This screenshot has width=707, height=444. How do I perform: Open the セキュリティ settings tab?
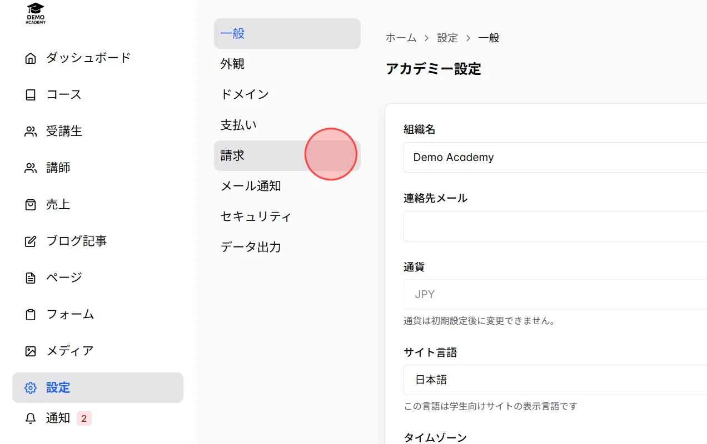pos(287,216)
